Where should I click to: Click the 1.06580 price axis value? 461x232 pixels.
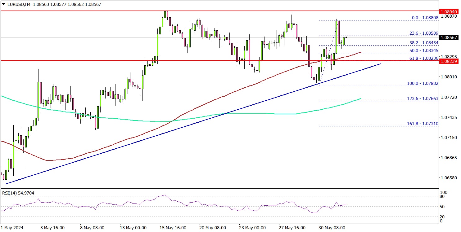(x=449, y=178)
